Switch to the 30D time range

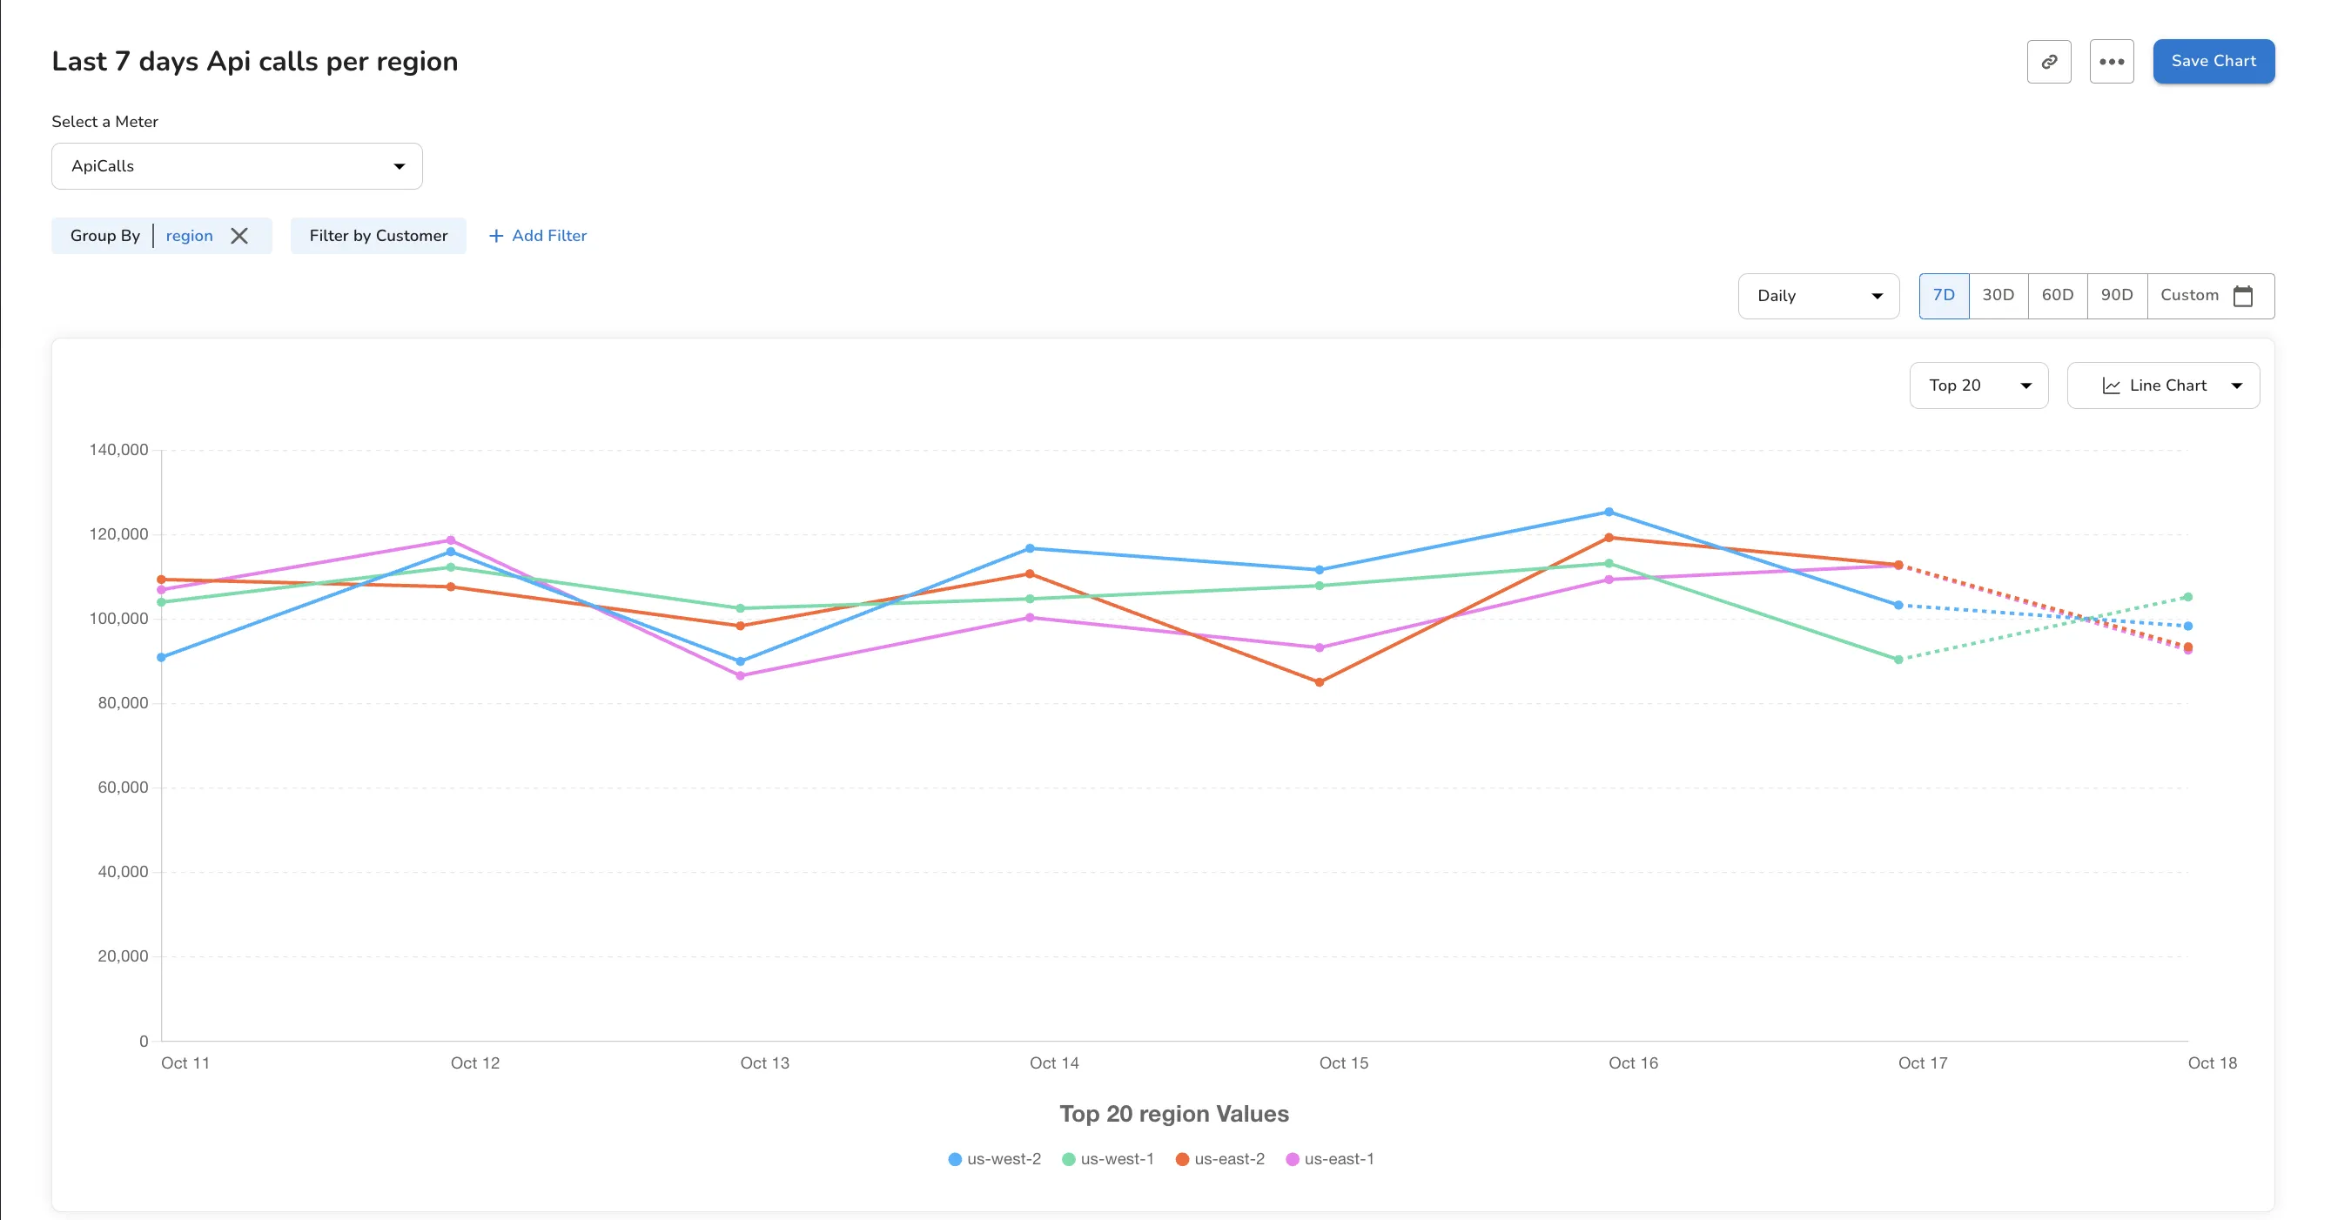(x=1998, y=296)
